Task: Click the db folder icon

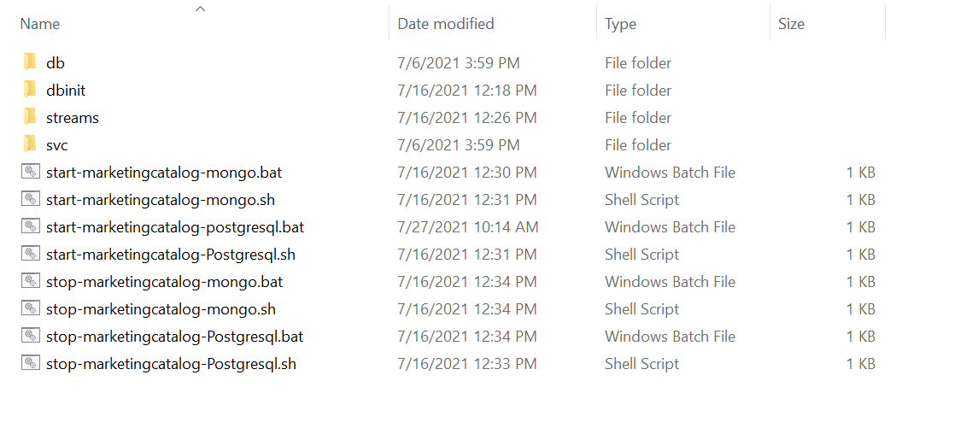Action: pyautogui.click(x=31, y=62)
